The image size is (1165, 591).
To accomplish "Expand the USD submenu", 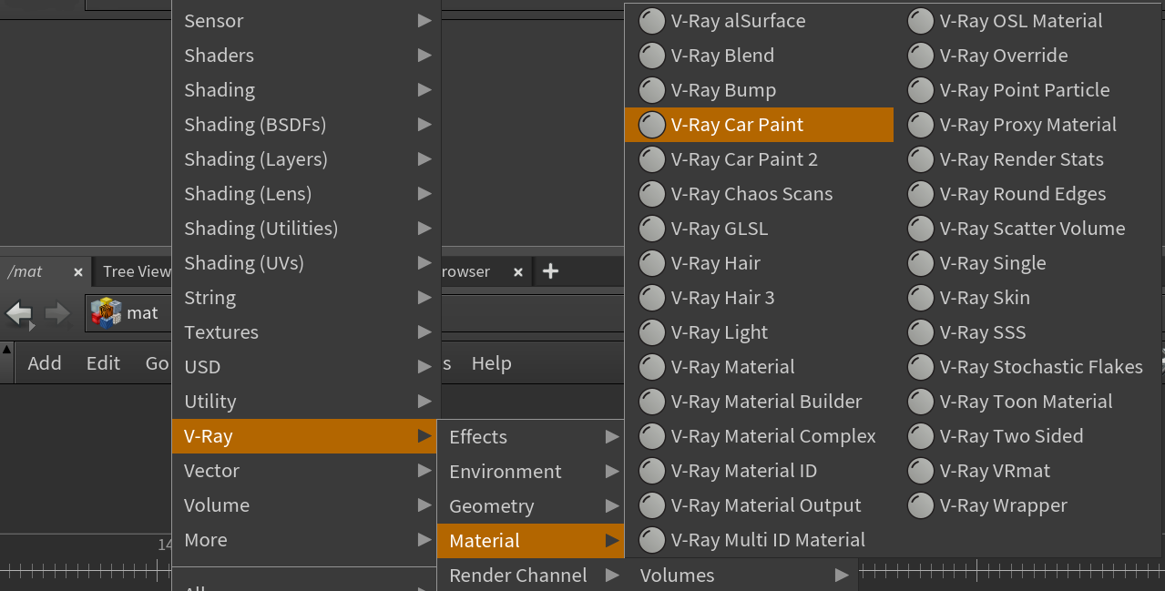I will (x=306, y=367).
